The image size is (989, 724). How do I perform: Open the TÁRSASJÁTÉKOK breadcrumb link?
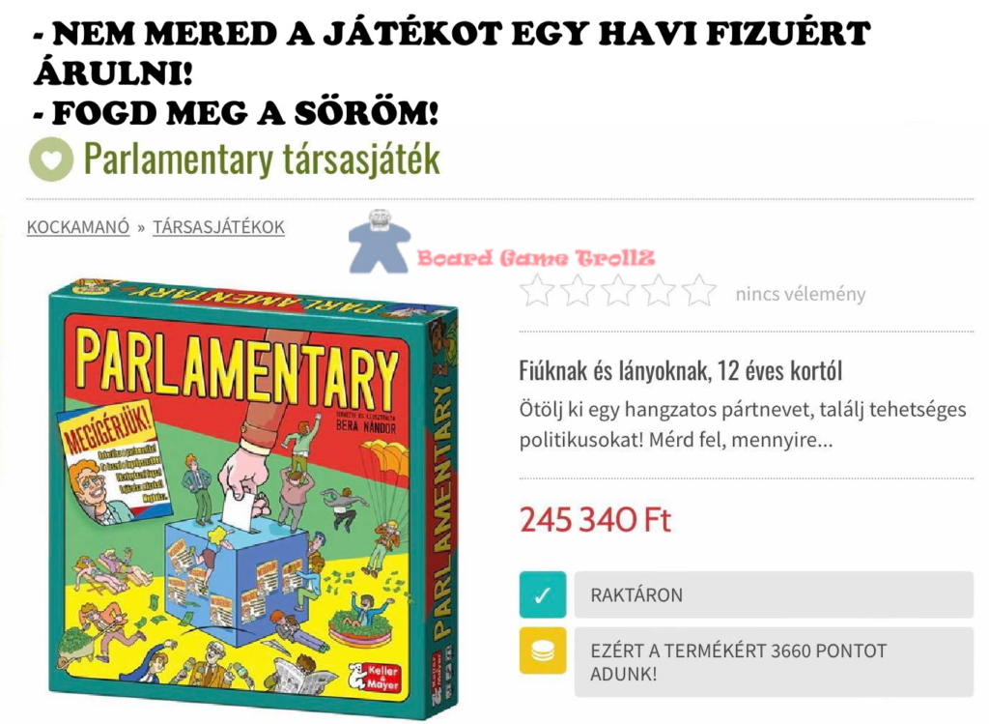219,227
